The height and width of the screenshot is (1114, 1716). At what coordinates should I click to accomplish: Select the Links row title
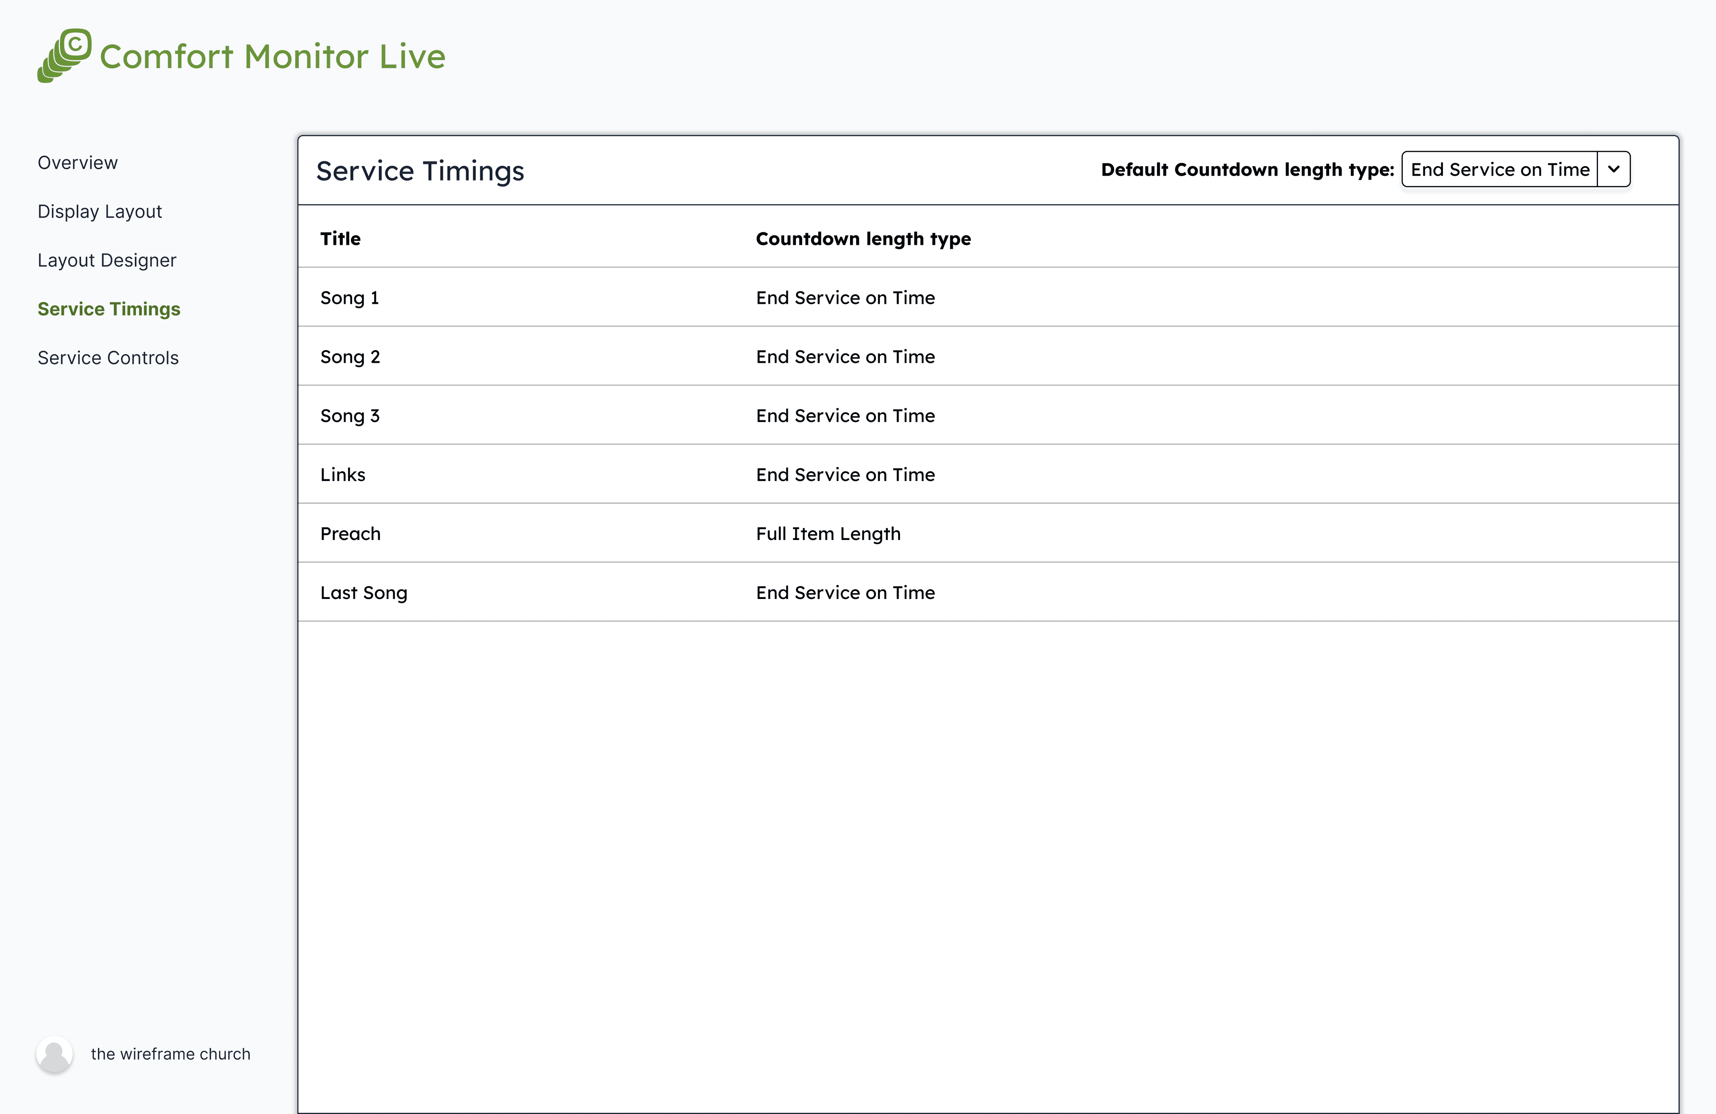click(x=342, y=475)
